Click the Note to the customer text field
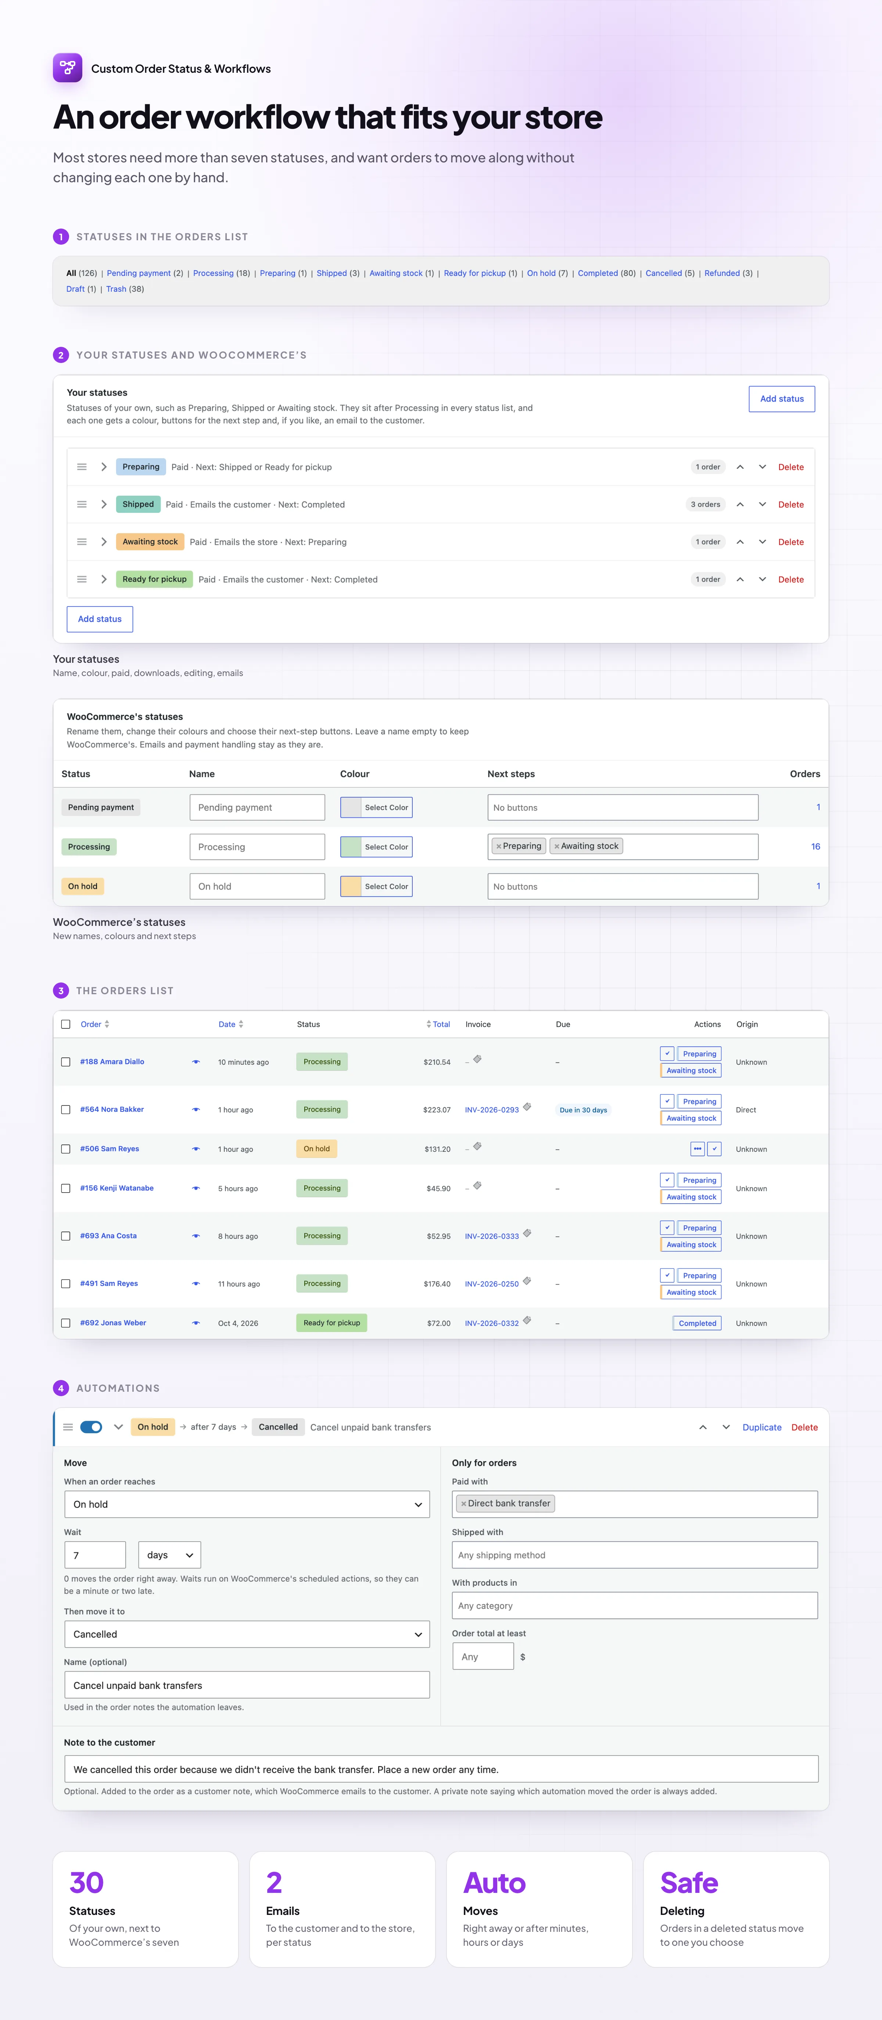This screenshot has height=2020, width=882. [x=441, y=1769]
